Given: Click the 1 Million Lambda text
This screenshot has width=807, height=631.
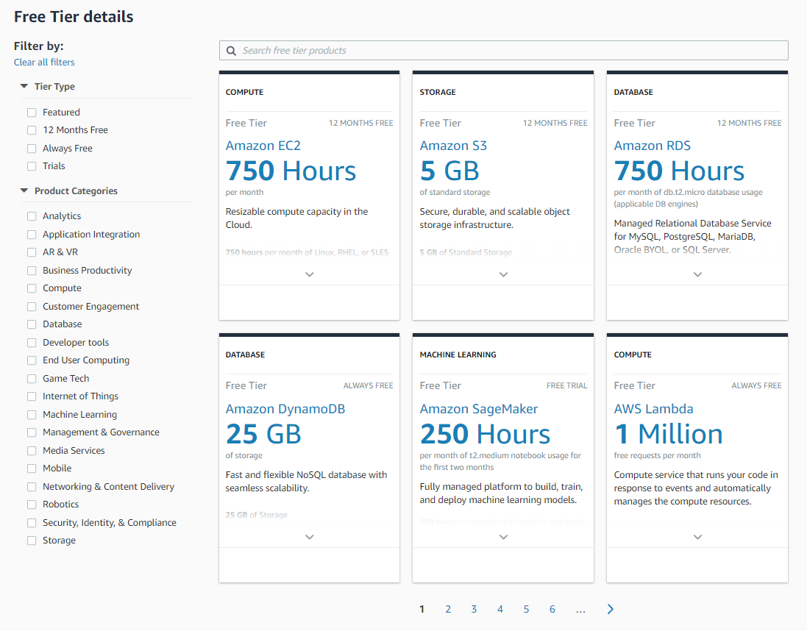Looking at the screenshot, I should (669, 434).
